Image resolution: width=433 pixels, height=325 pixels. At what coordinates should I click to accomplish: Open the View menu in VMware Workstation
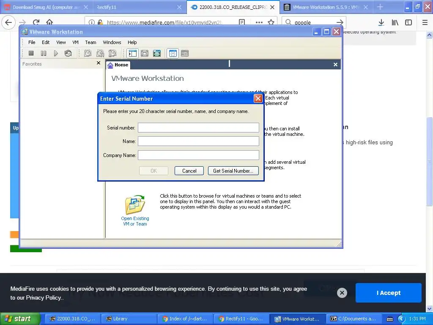pyautogui.click(x=61, y=42)
